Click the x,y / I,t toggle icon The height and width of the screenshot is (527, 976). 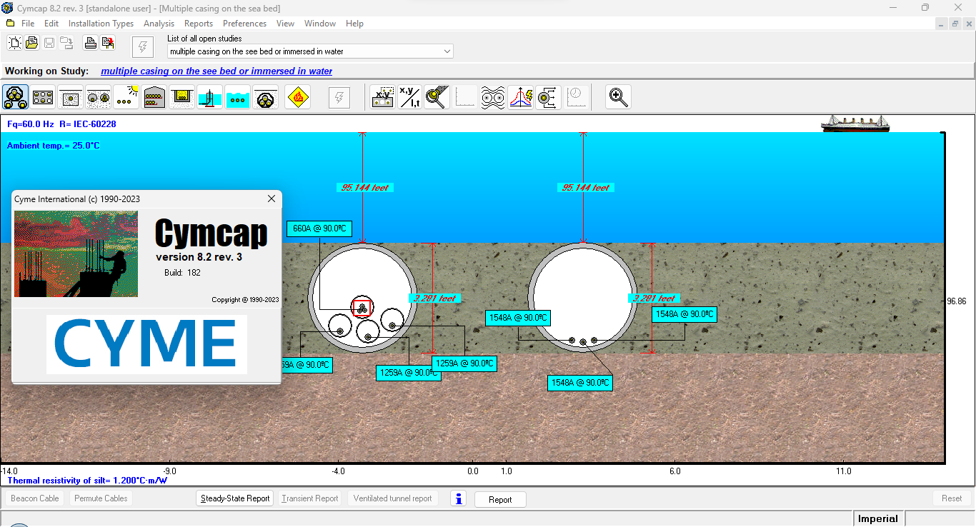click(410, 96)
